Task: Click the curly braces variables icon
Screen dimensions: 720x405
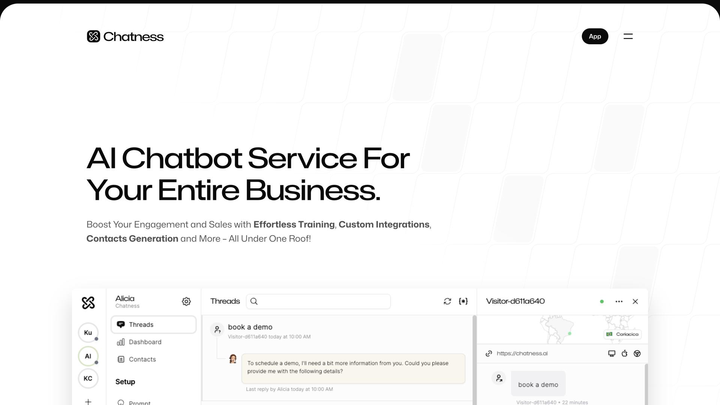Action: point(463,301)
